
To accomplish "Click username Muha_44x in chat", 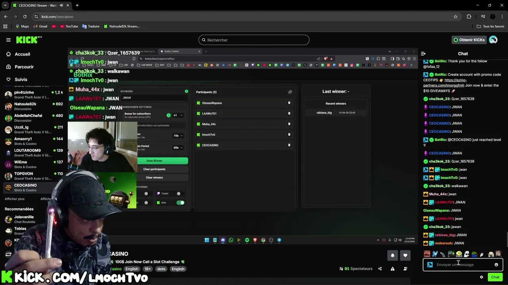I will [x=438, y=194].
